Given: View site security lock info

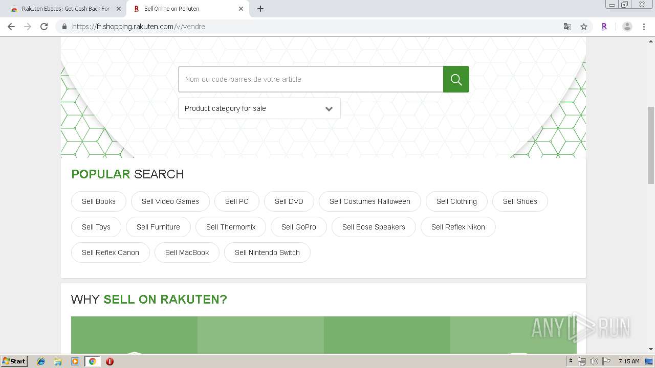Looking at the screenshot, I should tap(64, 27).
